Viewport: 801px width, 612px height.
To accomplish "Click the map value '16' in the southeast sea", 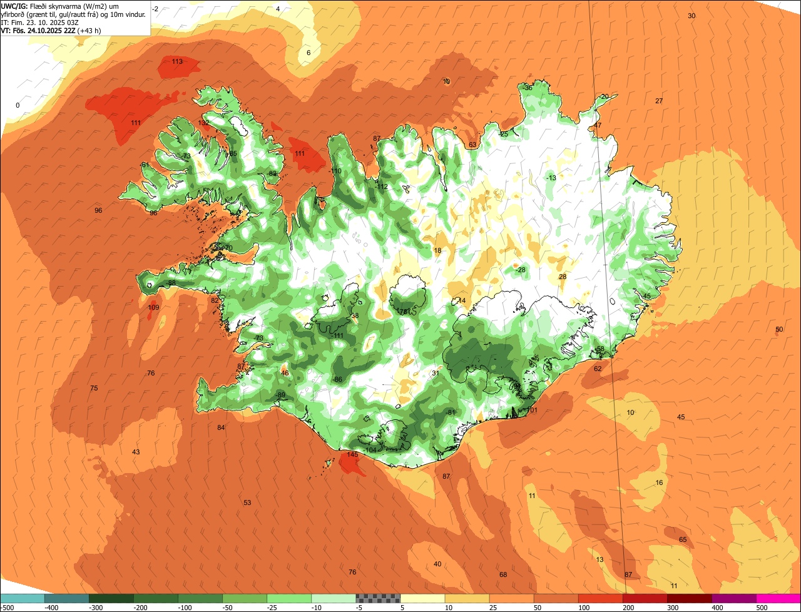I will pyautogui.click(x=659, y=482).
